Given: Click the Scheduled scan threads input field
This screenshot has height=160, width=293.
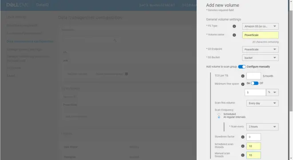Looking at the screenshot, I should (253, 146).
